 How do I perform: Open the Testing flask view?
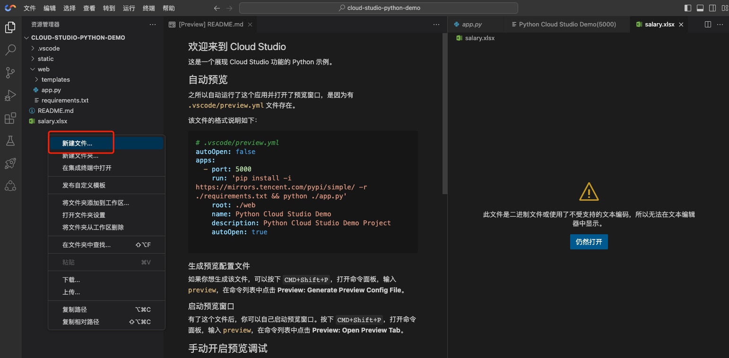click(10, 140)
